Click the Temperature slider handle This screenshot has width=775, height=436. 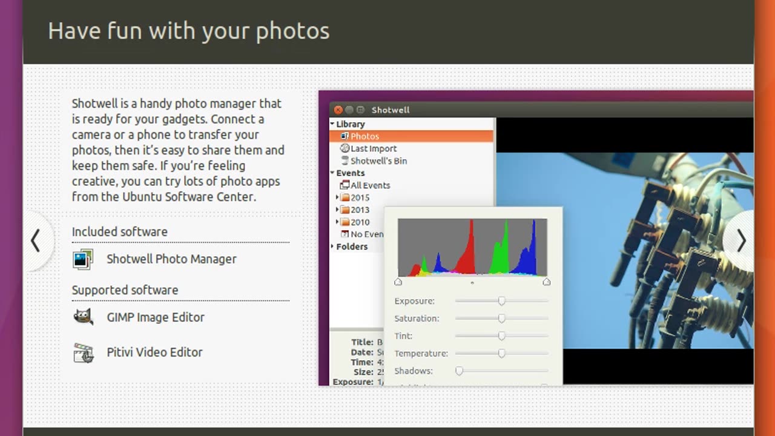pos(501,354)
